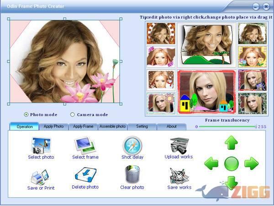Click the Select photo camera icon
The width and height of the screenshot is (274, 206).
(x=41, y=146)
